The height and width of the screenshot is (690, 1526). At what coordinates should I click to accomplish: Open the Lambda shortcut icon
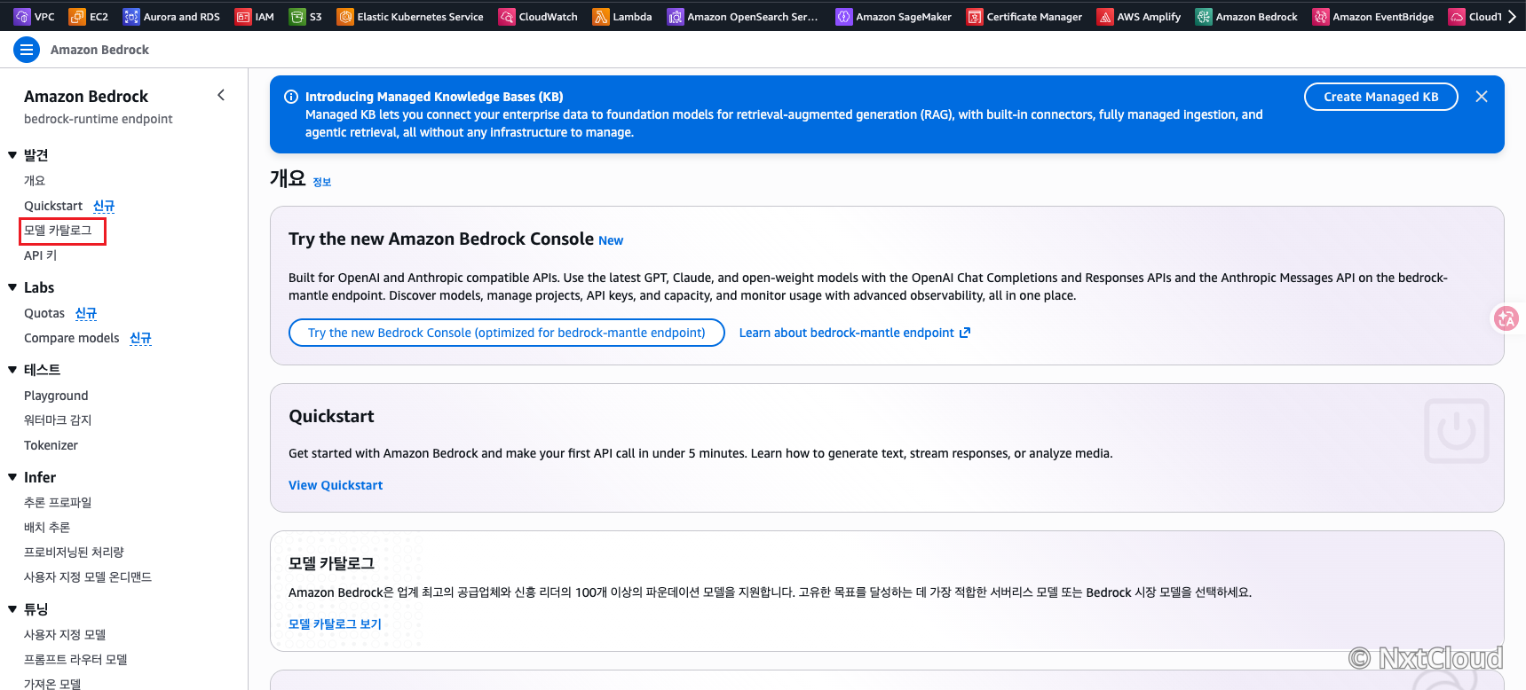pos(601,17)
